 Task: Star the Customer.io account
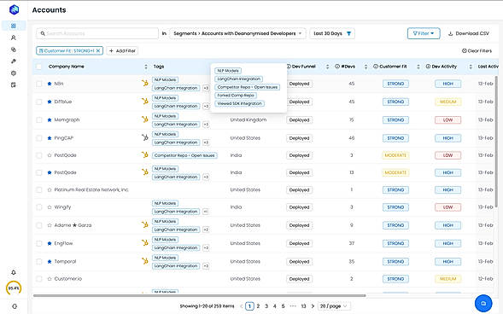pos(50,279)
